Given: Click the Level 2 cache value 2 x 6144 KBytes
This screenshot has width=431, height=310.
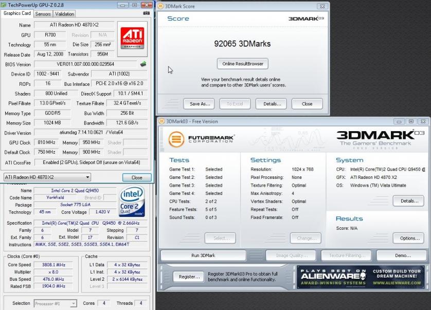Looking at the screenshot, I should coord(127,279).
